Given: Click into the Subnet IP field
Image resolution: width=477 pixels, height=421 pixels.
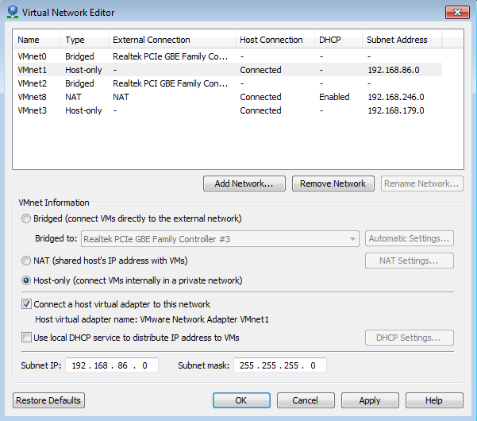Looking at the screenshot, I should (x=113, y=365).
